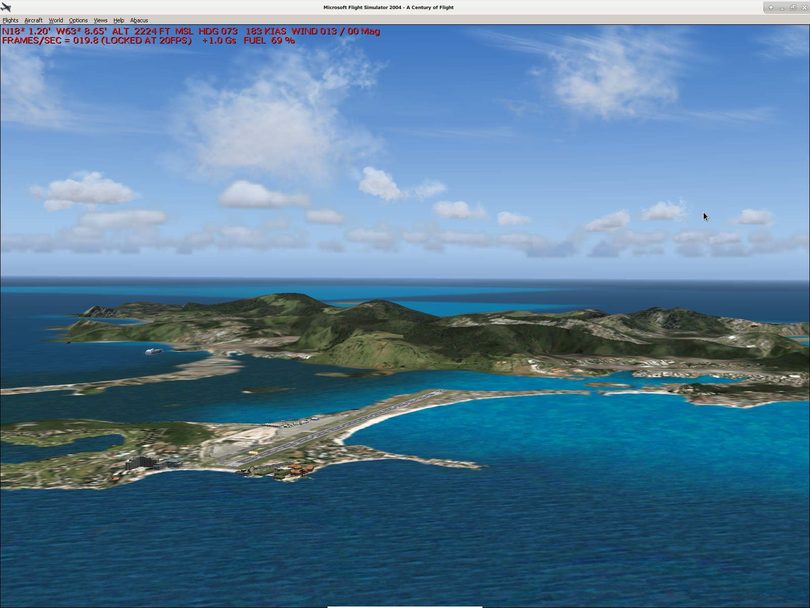Click the HDG 073 heading readout
The height and width of the screenshot is (608, 810).
[x=218, y=31]
